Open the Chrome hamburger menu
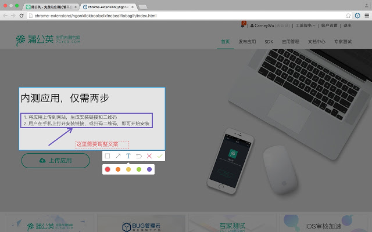Viewport: 372px width, 232px height. tap(367, 16)
